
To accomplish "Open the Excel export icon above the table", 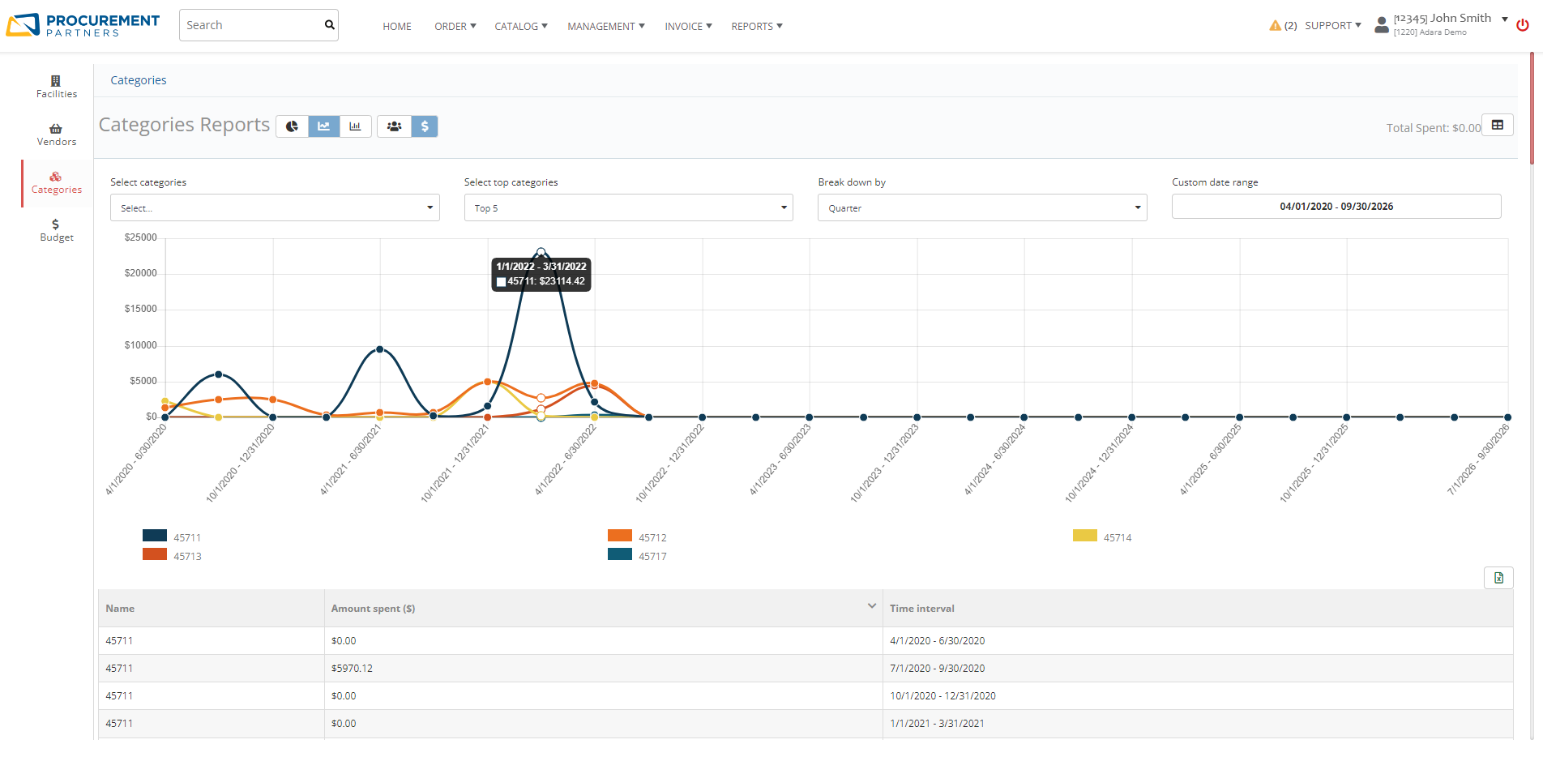I will (x=1498, y=577).
